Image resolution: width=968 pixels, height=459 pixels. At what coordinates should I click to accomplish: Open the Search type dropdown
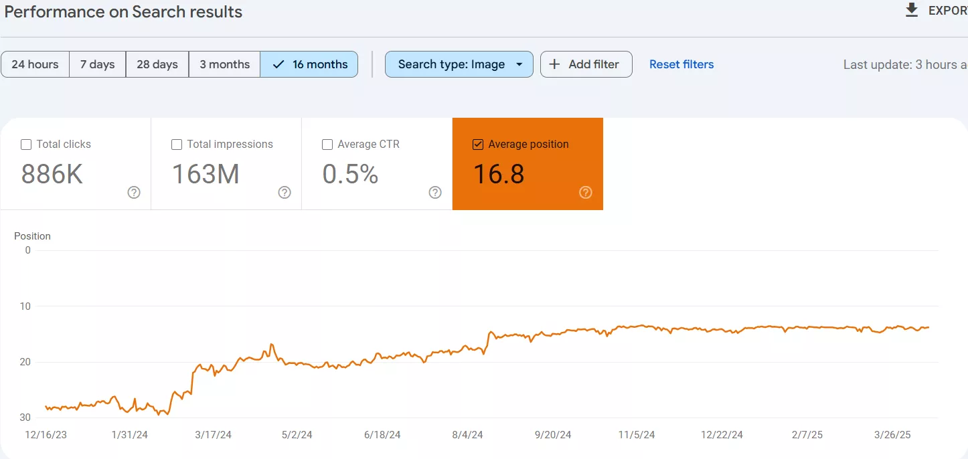click(x=459, y=64)
